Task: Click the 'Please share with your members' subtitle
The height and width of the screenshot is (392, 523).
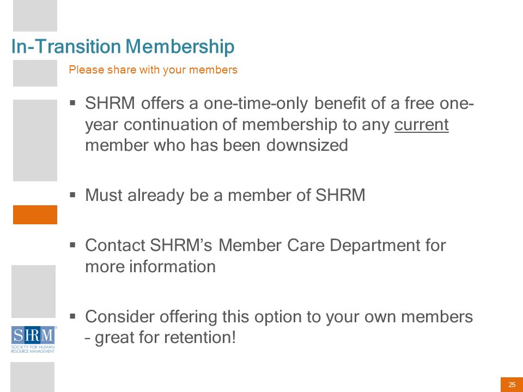Action: [x=153, y=70]
